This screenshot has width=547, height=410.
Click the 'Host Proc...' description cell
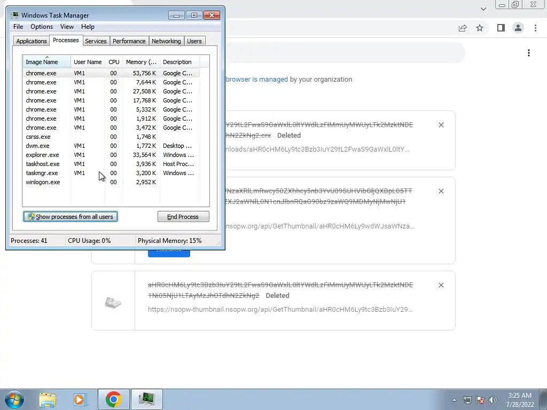[178, 164]
